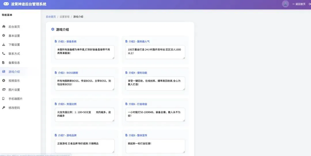311x156 pixels.
Task: Open 基本设置 menu item
Action: pyautogui.click(x=14, y=36)
